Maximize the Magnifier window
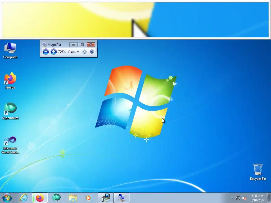Screen dimensions: 271x203 click(x=82, y=44)
